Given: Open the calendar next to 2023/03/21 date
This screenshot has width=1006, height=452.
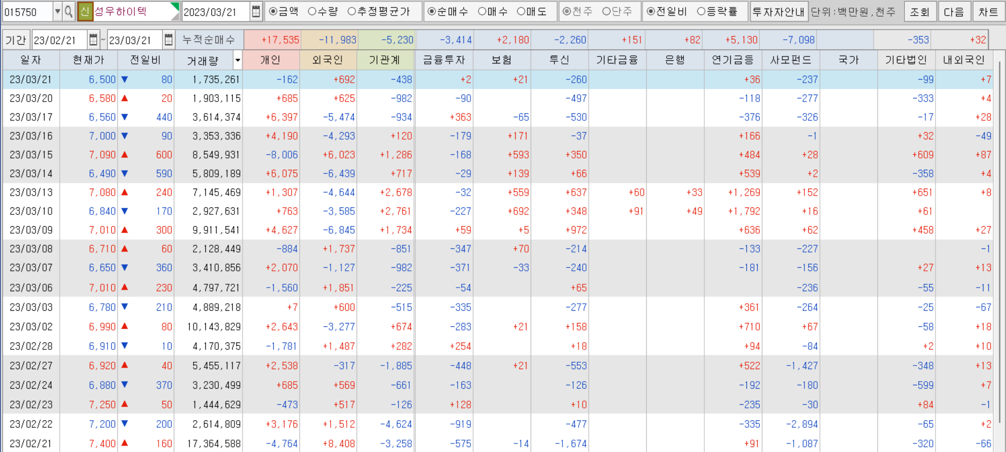Looking at the screenshot, I should tap(256, 11).
